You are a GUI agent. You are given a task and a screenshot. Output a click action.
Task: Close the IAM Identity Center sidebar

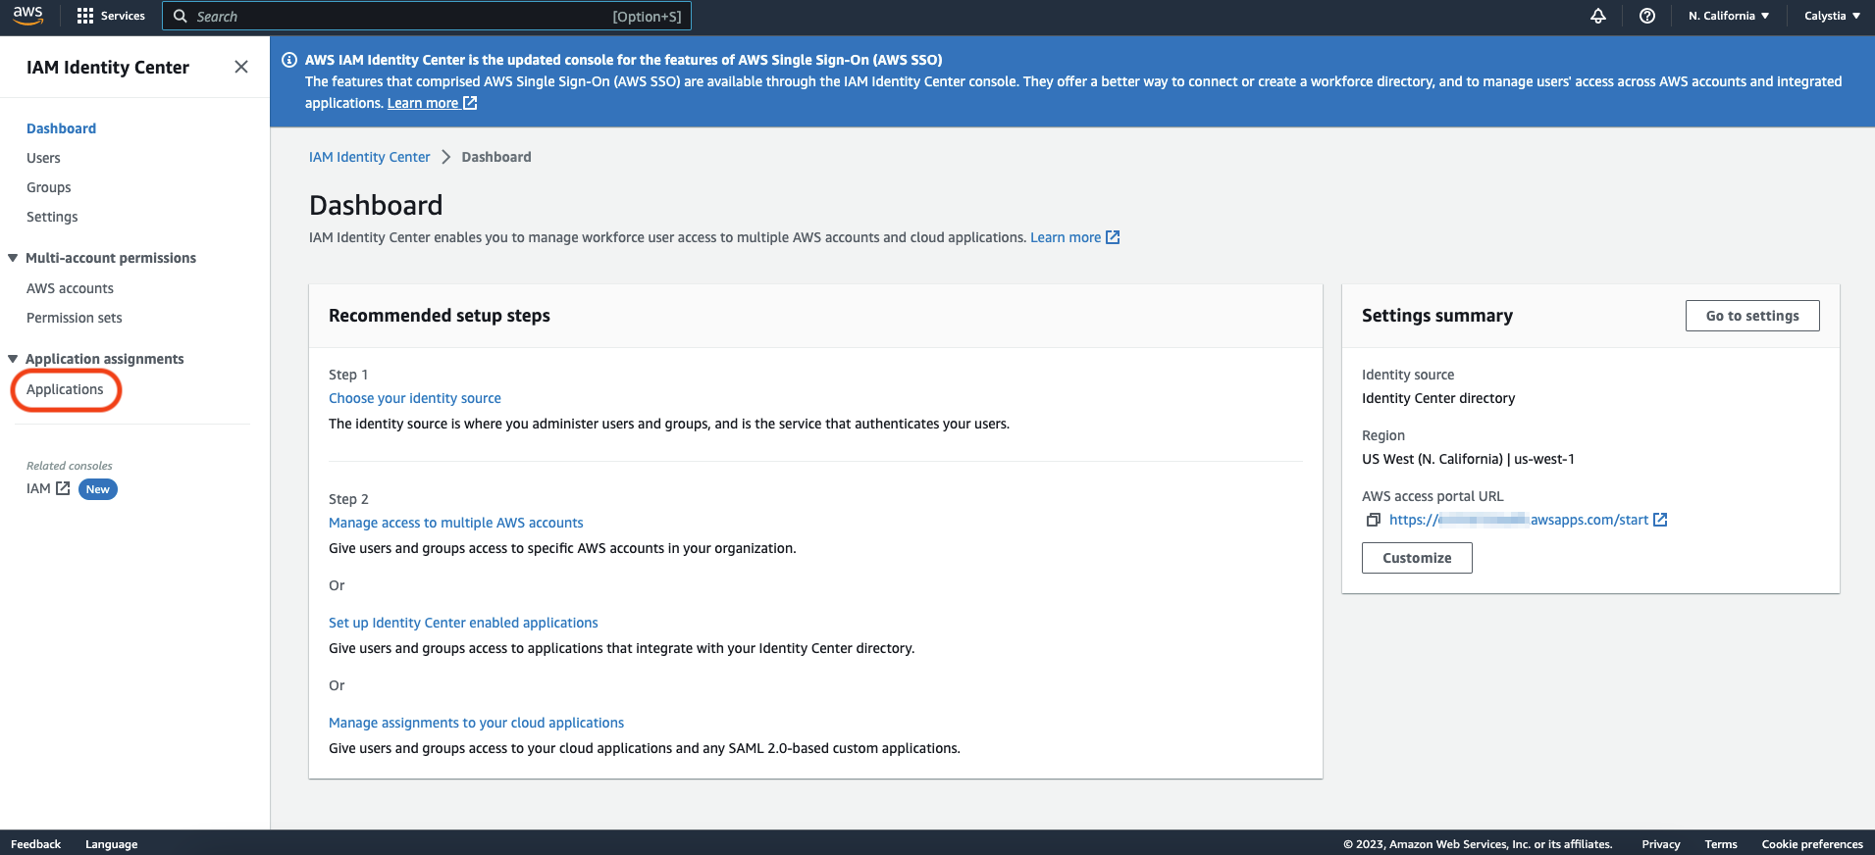pos(241,67)
